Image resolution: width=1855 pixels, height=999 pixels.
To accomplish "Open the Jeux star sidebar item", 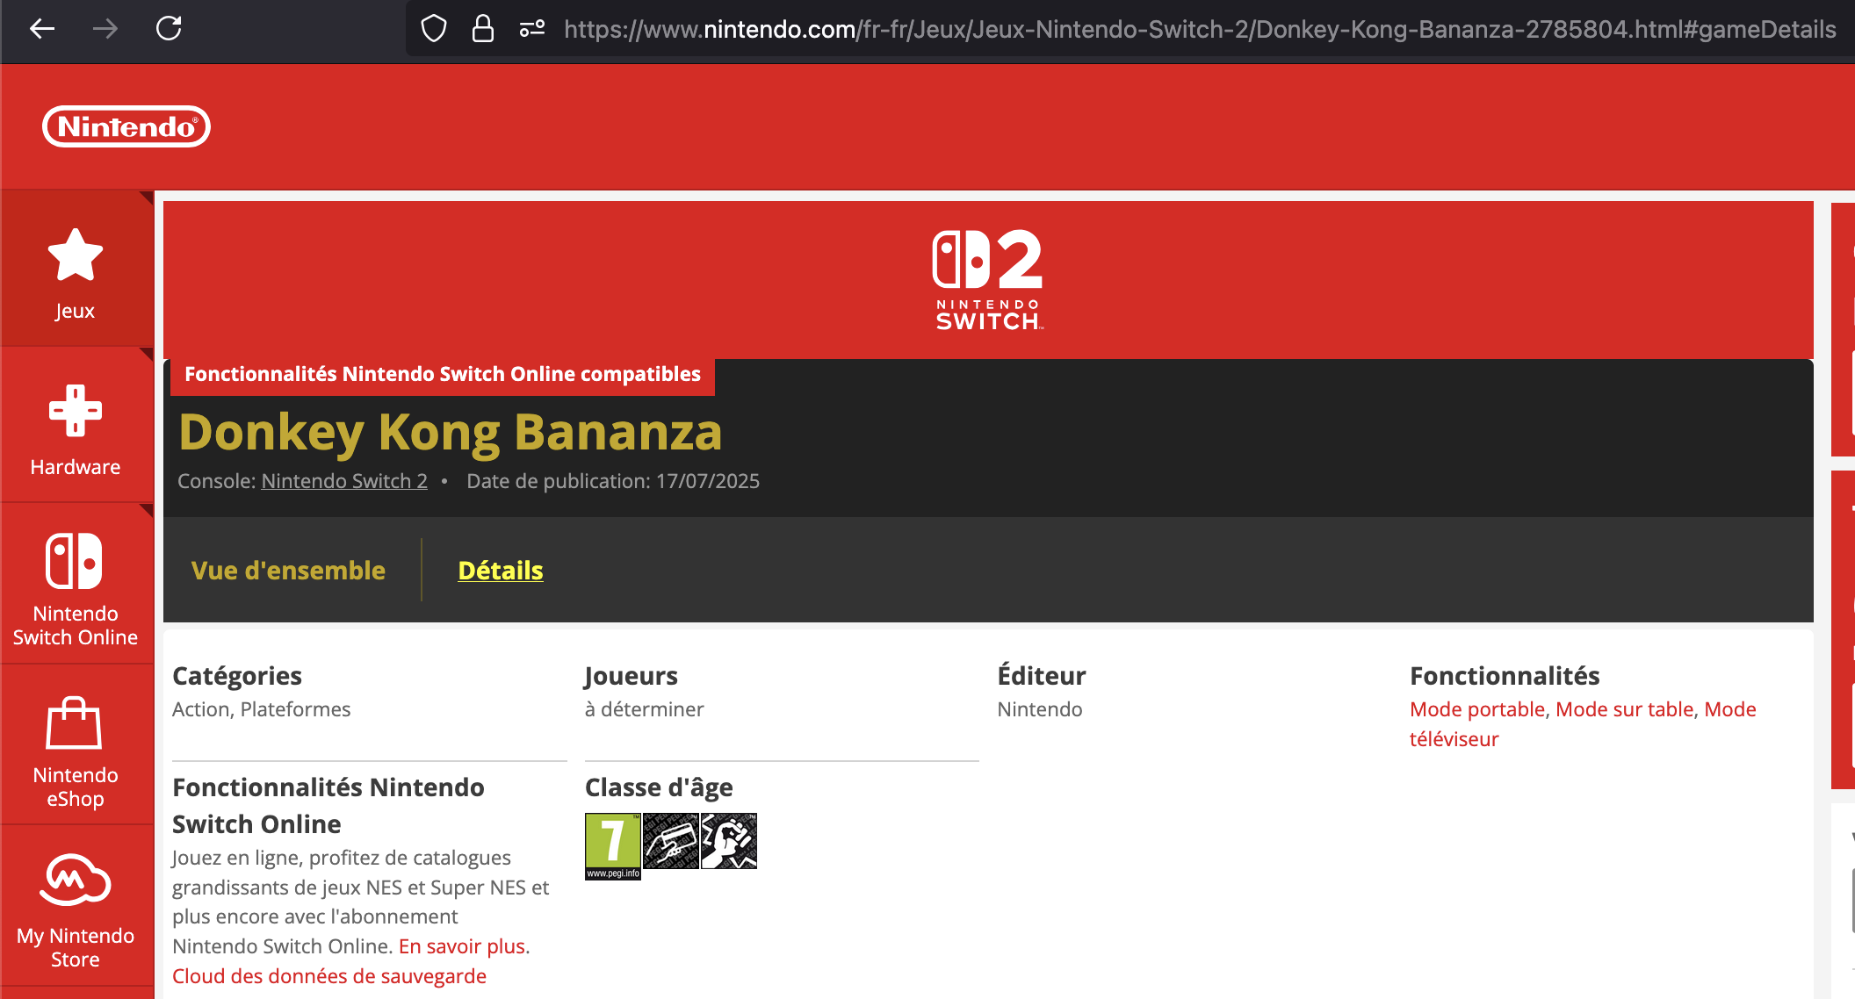I will [76, 270].
